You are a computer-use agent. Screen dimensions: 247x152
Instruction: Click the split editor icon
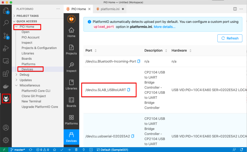(x=235, y=9)
